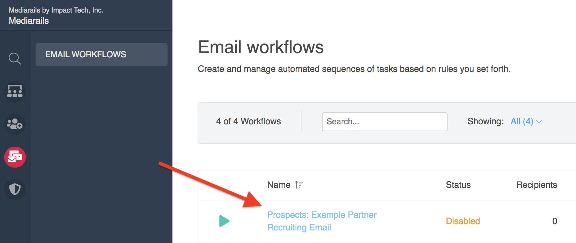Screen dimensions: 576x243
Task: Click the add-users icon in sidebar
Action: (x=15, y=124)
